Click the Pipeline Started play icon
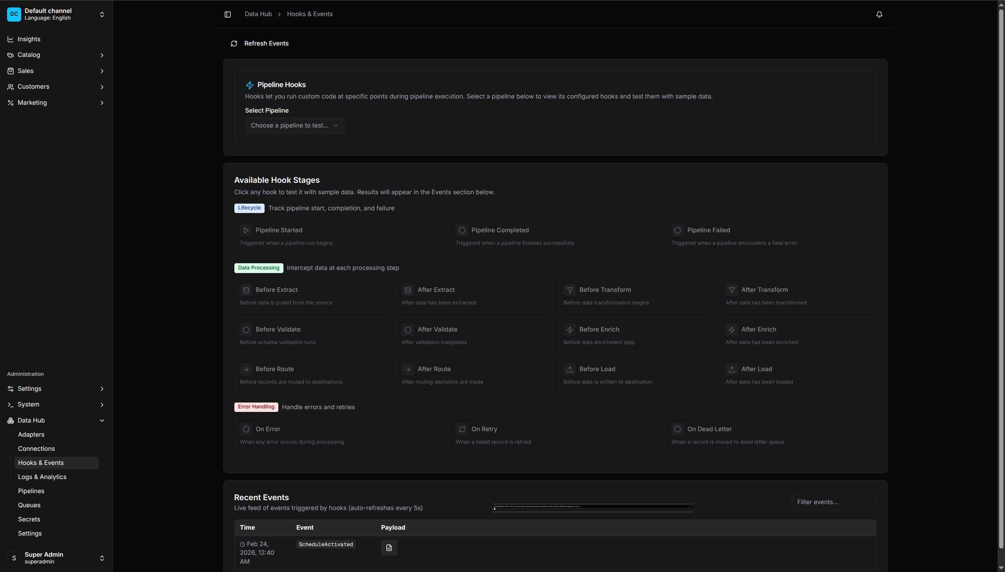 click(x=246, y=230)
